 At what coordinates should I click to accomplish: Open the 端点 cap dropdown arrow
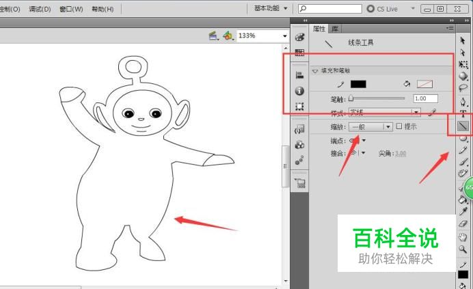364,140
